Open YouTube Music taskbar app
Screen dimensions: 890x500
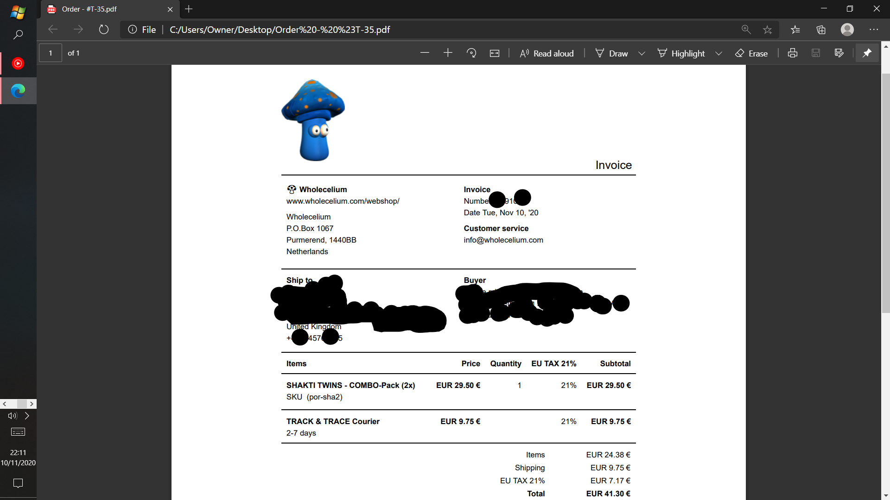click(18, 63)
